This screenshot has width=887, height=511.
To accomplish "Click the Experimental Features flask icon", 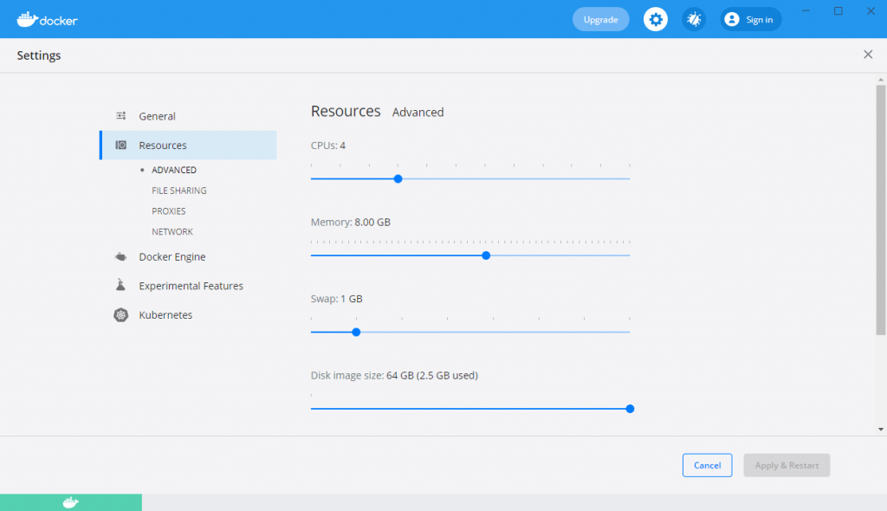I will click(121, 286).
